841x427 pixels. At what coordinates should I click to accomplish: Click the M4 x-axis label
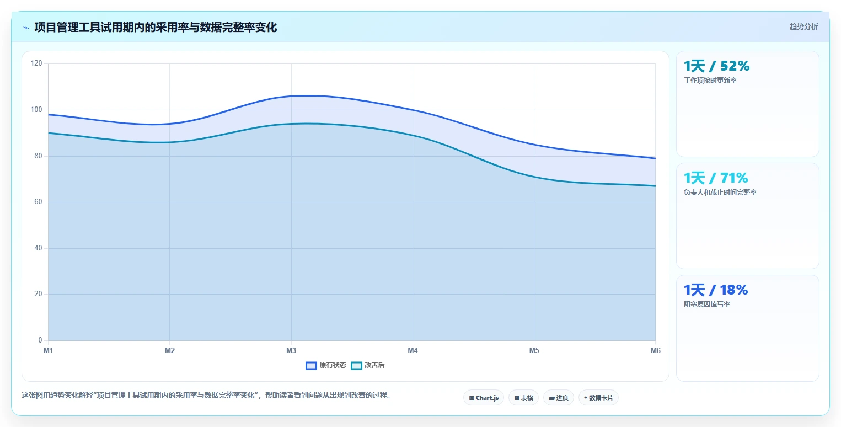tap(413, 350)
